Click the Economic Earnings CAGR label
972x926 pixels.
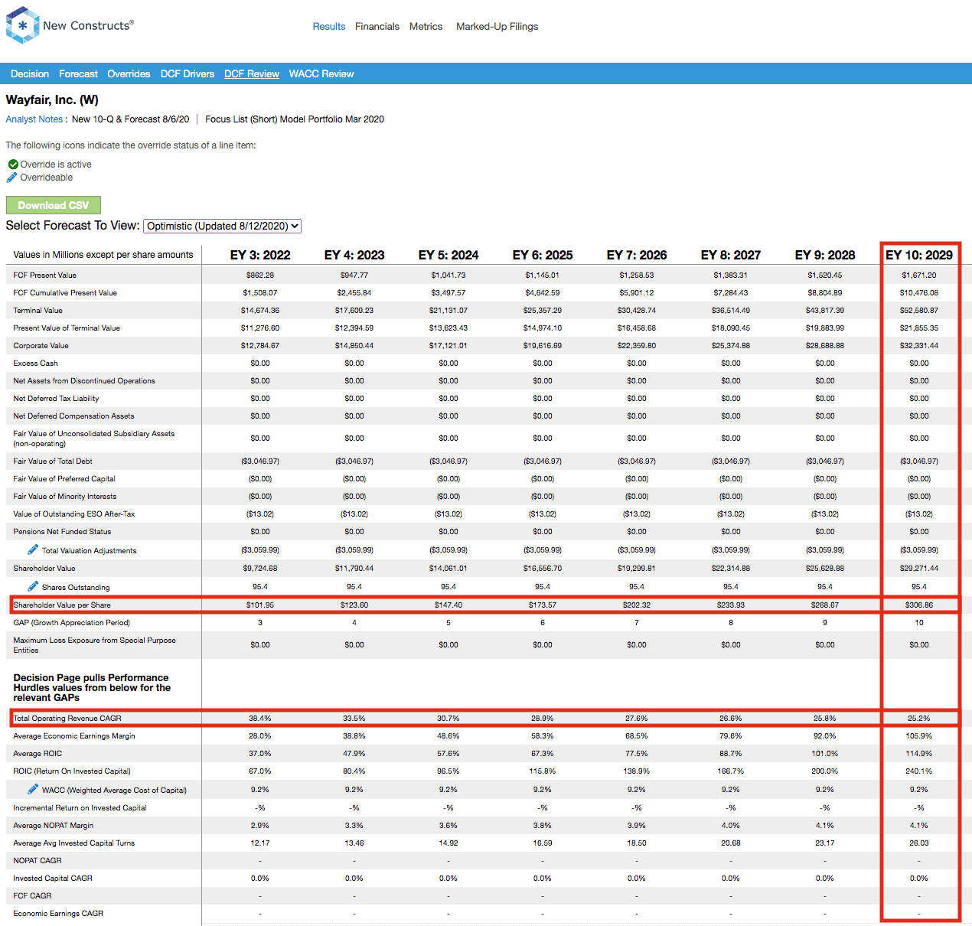pyautogui.click(x=58, y=913)
